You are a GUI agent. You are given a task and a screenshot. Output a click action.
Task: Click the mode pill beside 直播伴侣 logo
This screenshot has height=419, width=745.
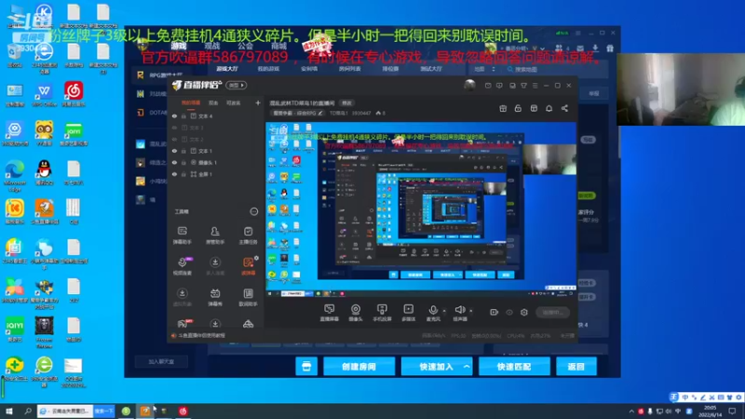(237, 86)
